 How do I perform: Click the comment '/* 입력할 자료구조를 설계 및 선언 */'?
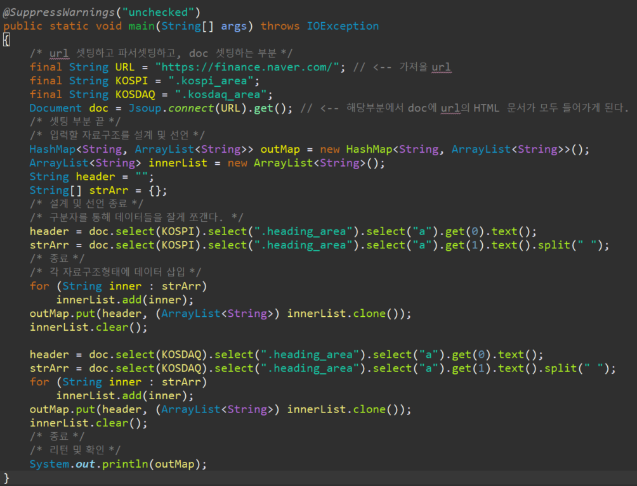(117, 135)
